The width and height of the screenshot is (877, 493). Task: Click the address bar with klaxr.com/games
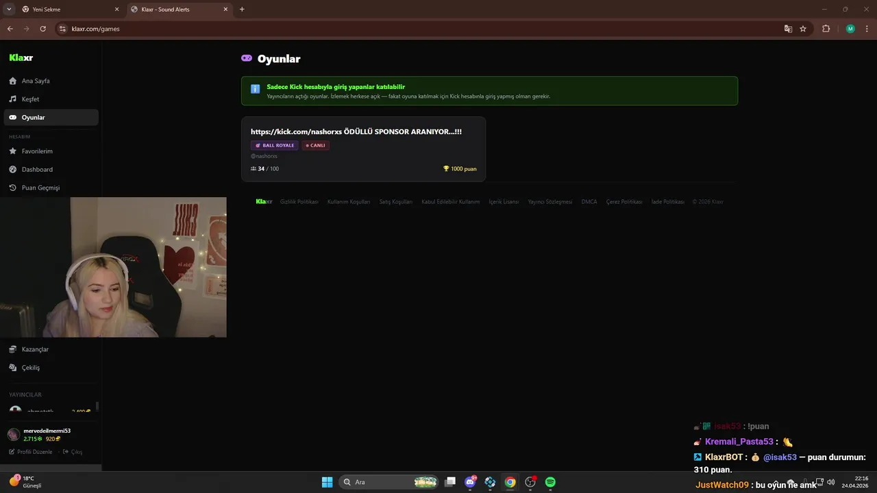(x=418, y=29)
